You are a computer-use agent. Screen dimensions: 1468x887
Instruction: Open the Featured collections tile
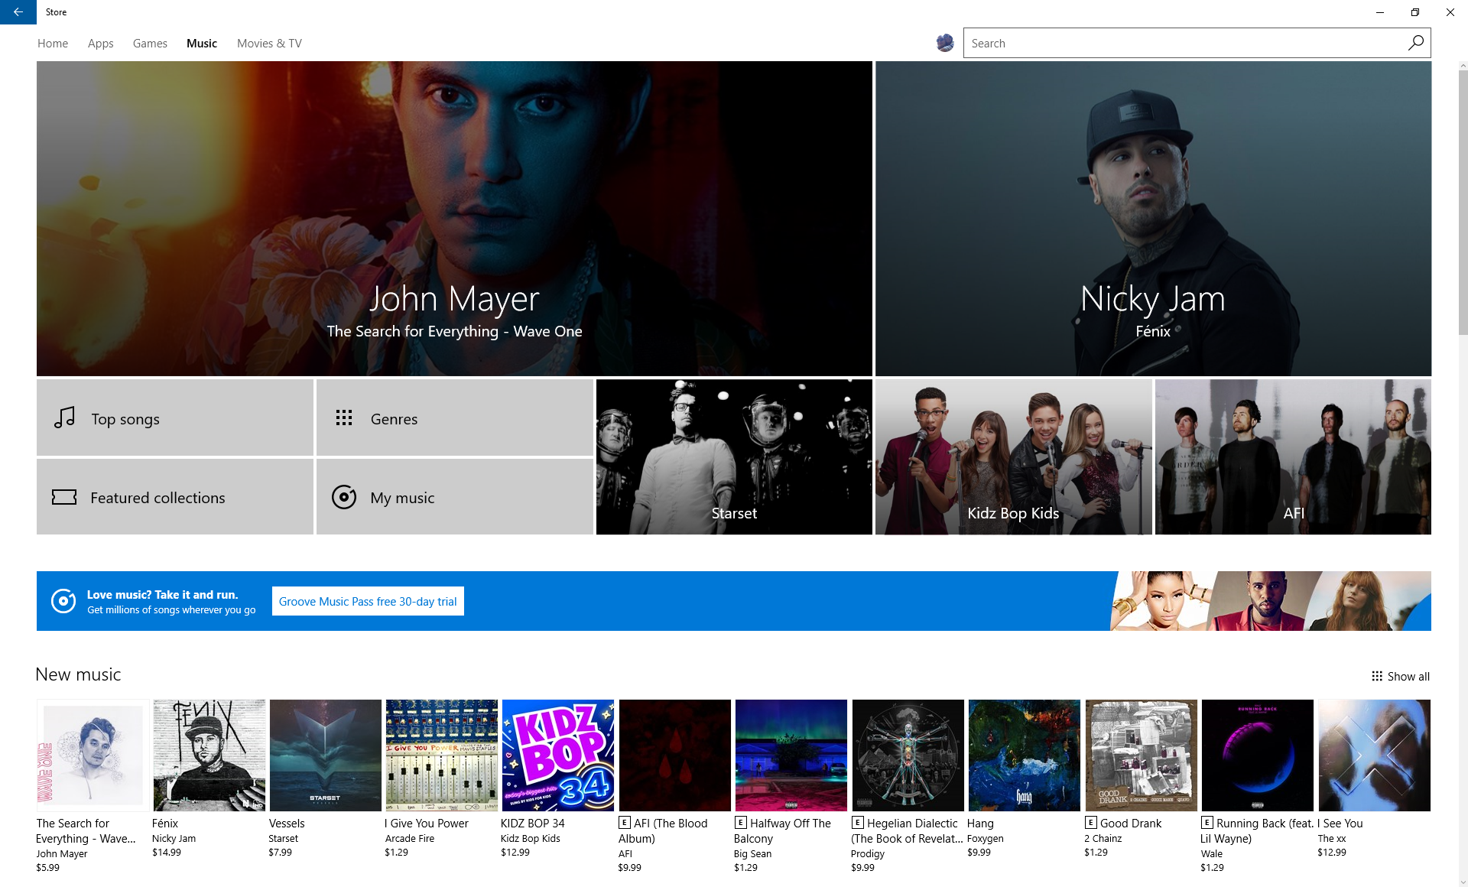(175, 497)
